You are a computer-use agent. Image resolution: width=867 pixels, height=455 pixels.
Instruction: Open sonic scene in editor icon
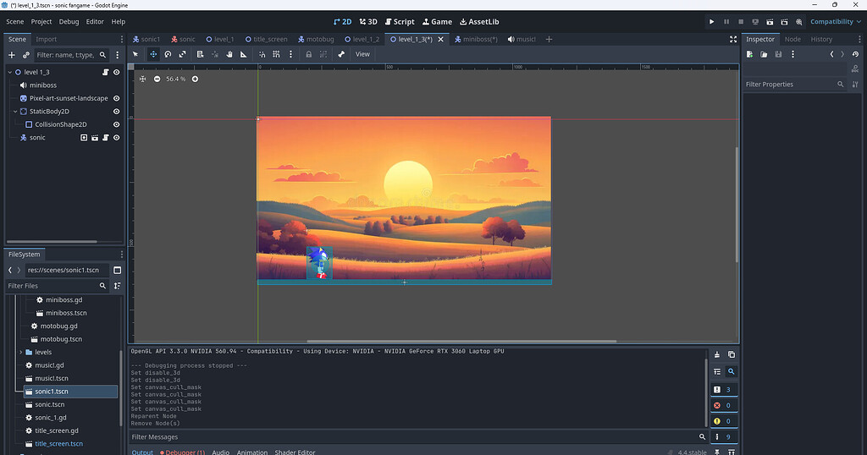coord(95,138)
